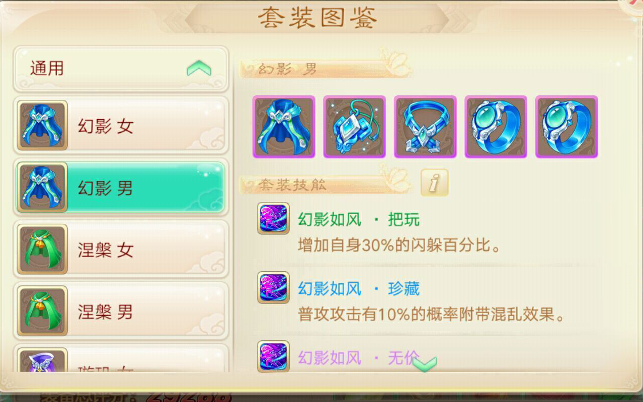Click the 幻影如风 · 珍藏 skill title
This screenshot has height=402, width=643.
point(359,289)
